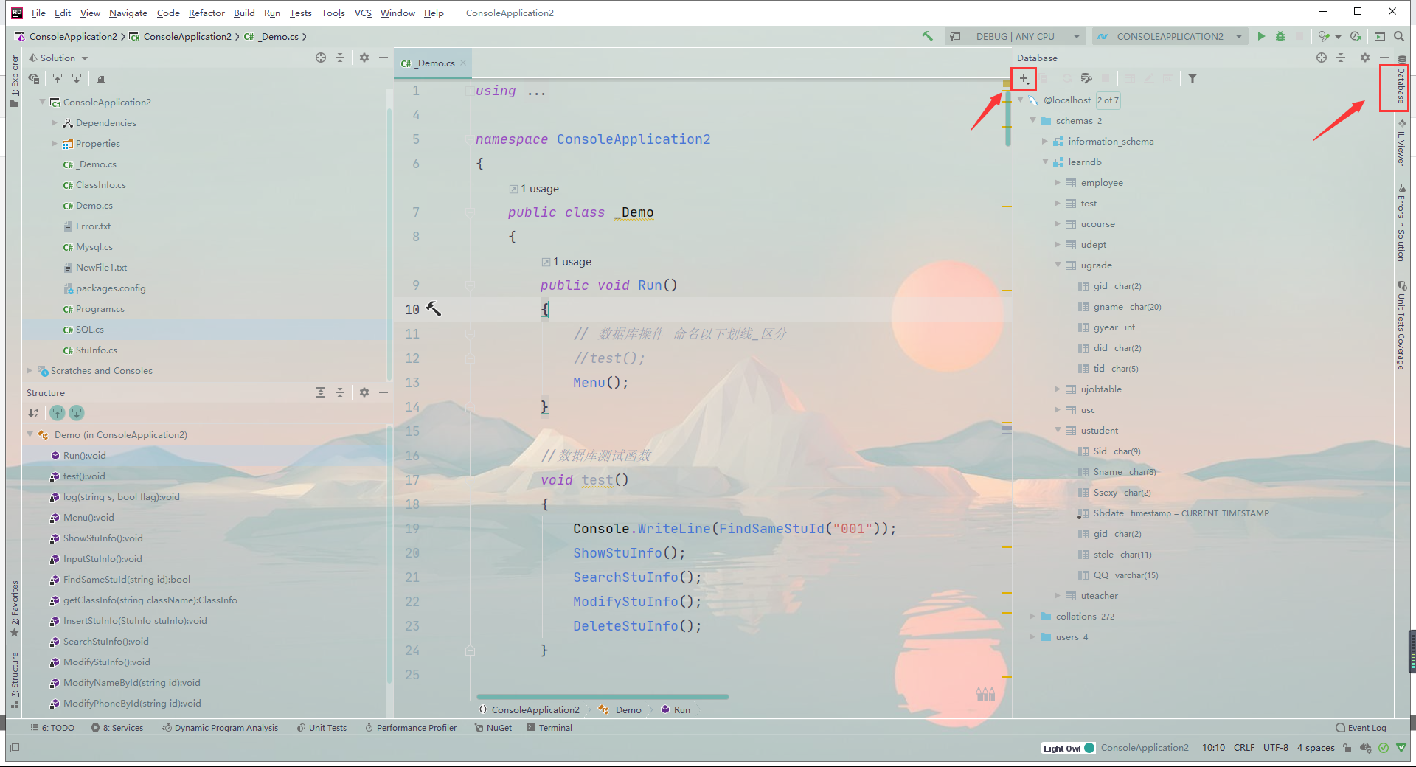Viewport: 1416px width, 767px height.
Task: Collapse the ustudent table node
Action: (1059, 430)
